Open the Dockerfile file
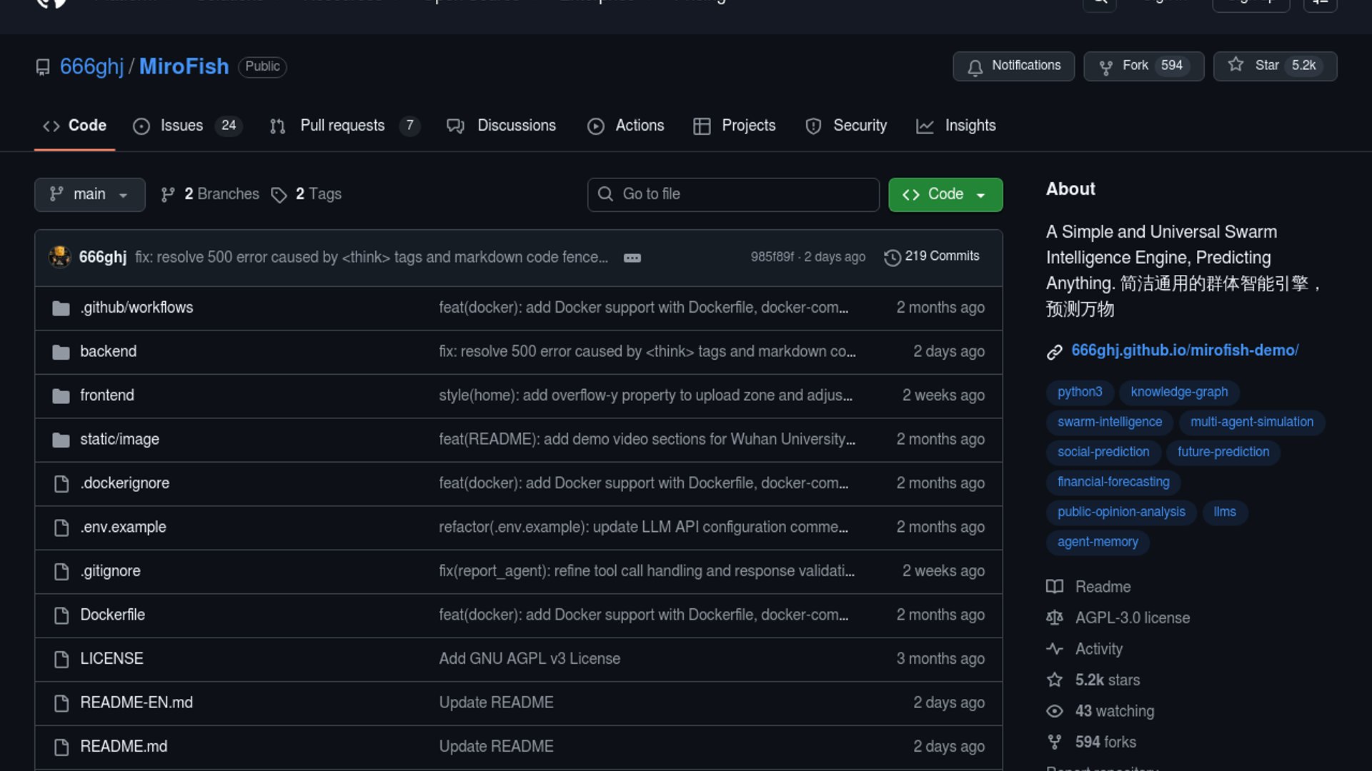1372x771 pixels. (x=112, y=615)
